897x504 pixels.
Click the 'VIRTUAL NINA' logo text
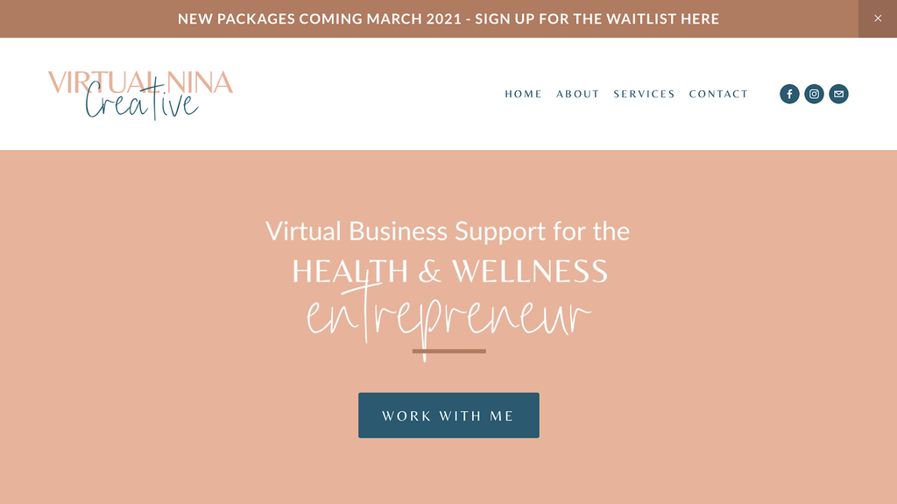point(140,83)
